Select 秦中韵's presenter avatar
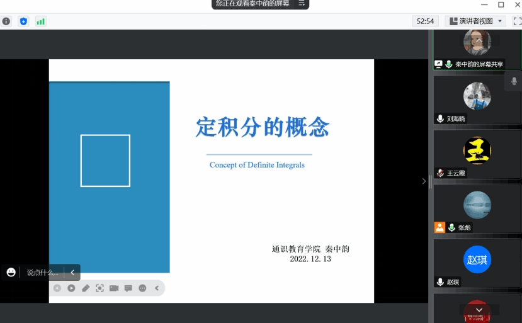 [x=477, y=42]
